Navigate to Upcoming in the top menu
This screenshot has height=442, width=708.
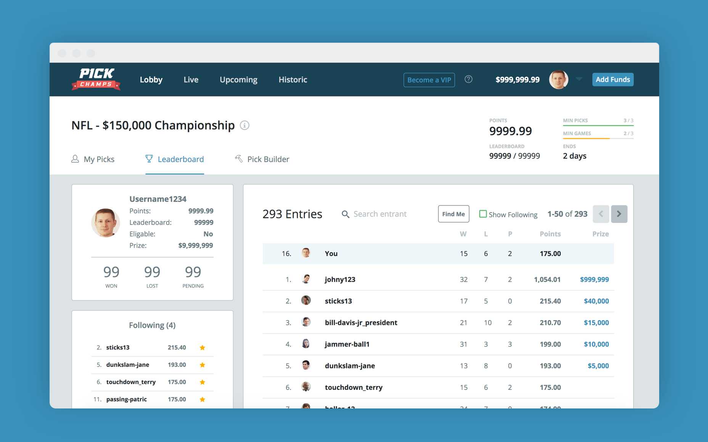[238, 80]
